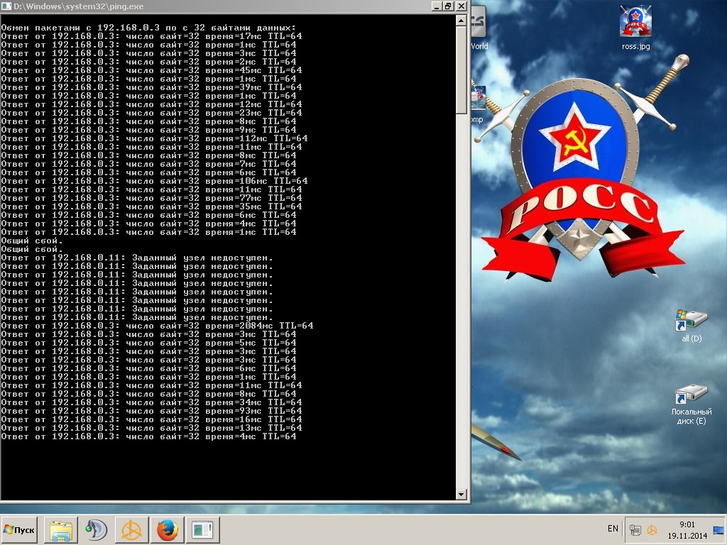Viewport: 727px width, 545px height.
Task: Click Show Desktop button at taskbar edge
Action: point(719,530)
